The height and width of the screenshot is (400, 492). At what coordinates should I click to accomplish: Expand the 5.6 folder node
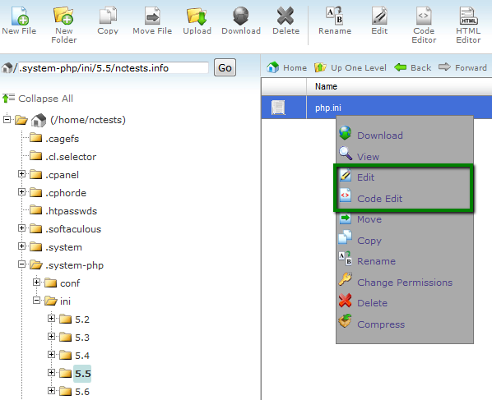click(x=52, y=391)
